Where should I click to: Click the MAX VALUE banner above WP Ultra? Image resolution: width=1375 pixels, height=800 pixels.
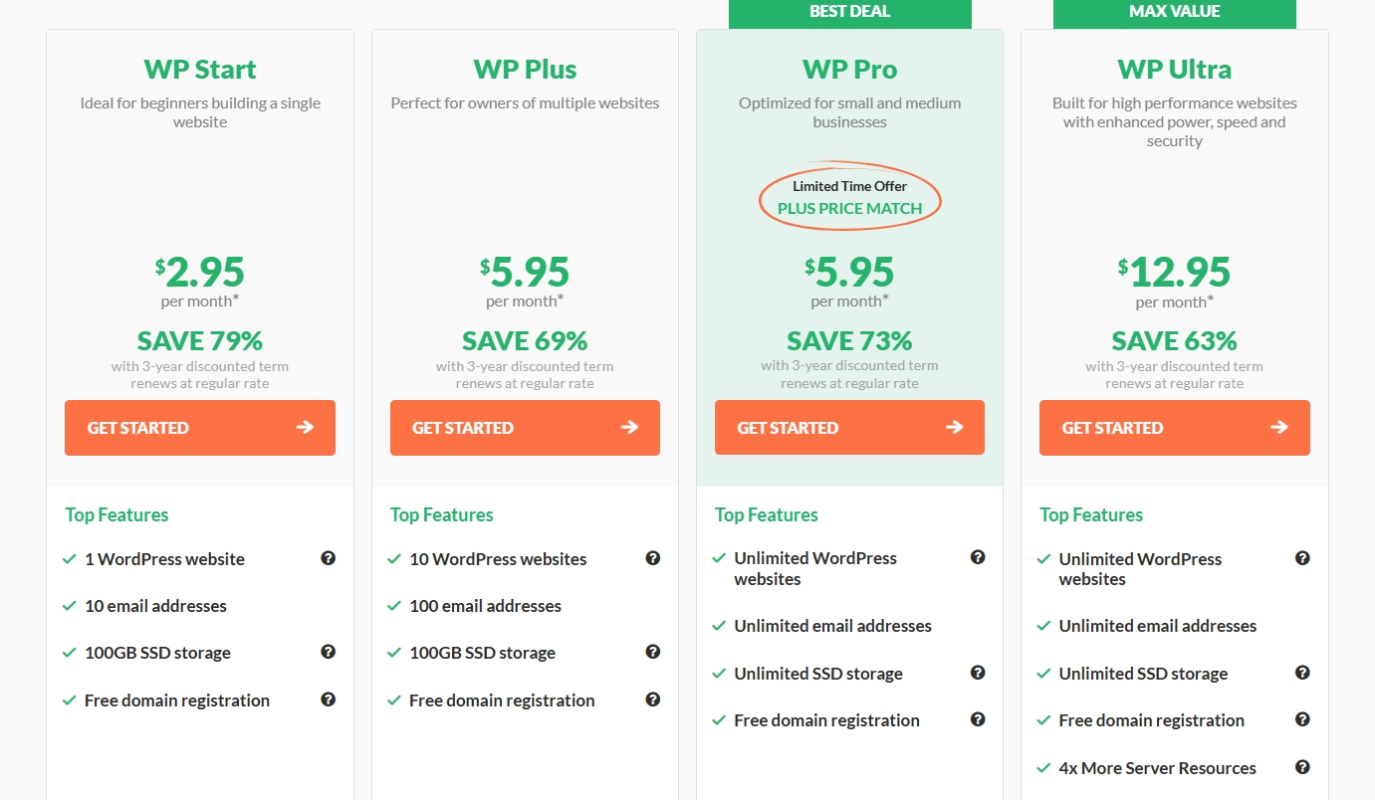[x=1174, y=13]
